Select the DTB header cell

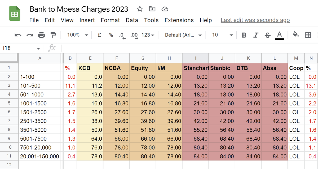coord(248,68)
